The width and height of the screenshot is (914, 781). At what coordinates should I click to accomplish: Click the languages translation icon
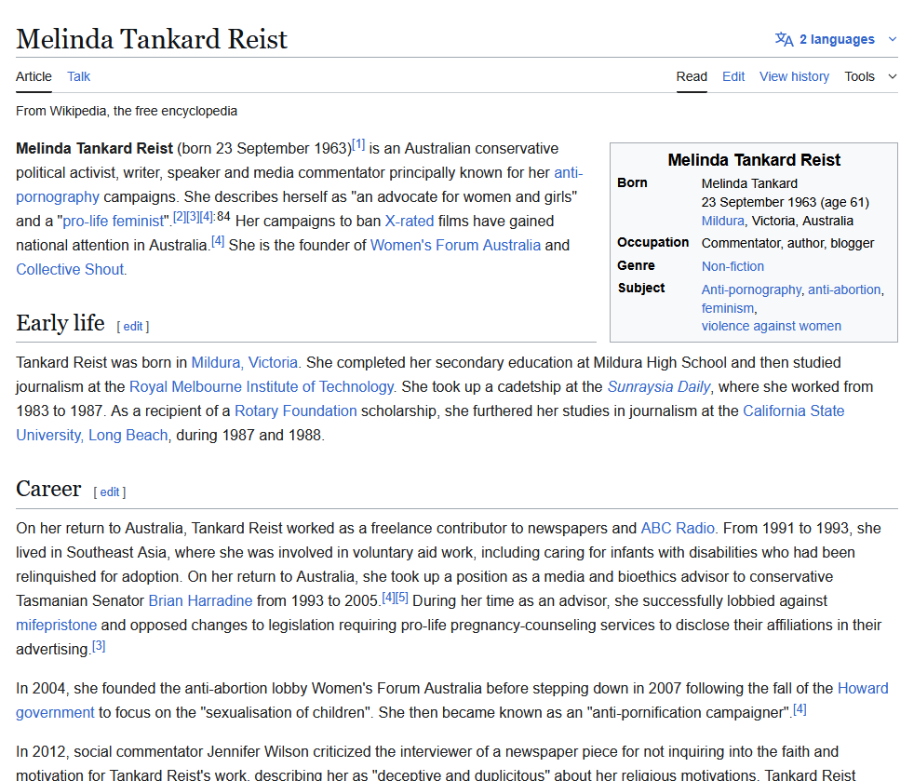784,39
